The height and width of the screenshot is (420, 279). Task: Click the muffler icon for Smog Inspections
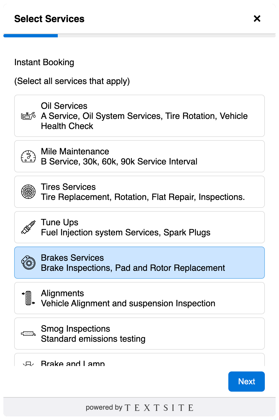click(x=28, y=334)
